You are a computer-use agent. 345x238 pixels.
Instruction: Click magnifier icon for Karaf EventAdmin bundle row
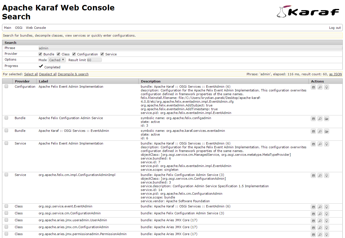(x=320, y=132)
